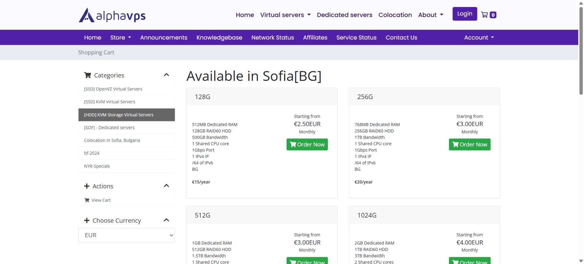Expand the Virtual servers dropdown menu
The image size is (584, 264).
(285, 15)
